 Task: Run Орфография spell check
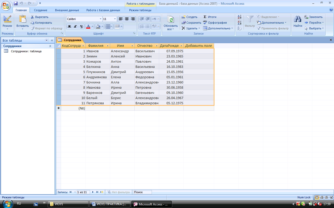coord(215,23)
